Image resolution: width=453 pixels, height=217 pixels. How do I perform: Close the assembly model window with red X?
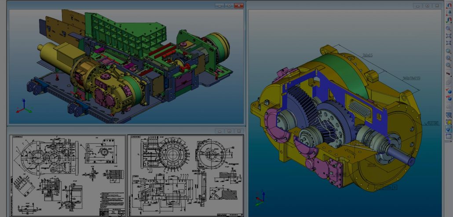[239, 6]
